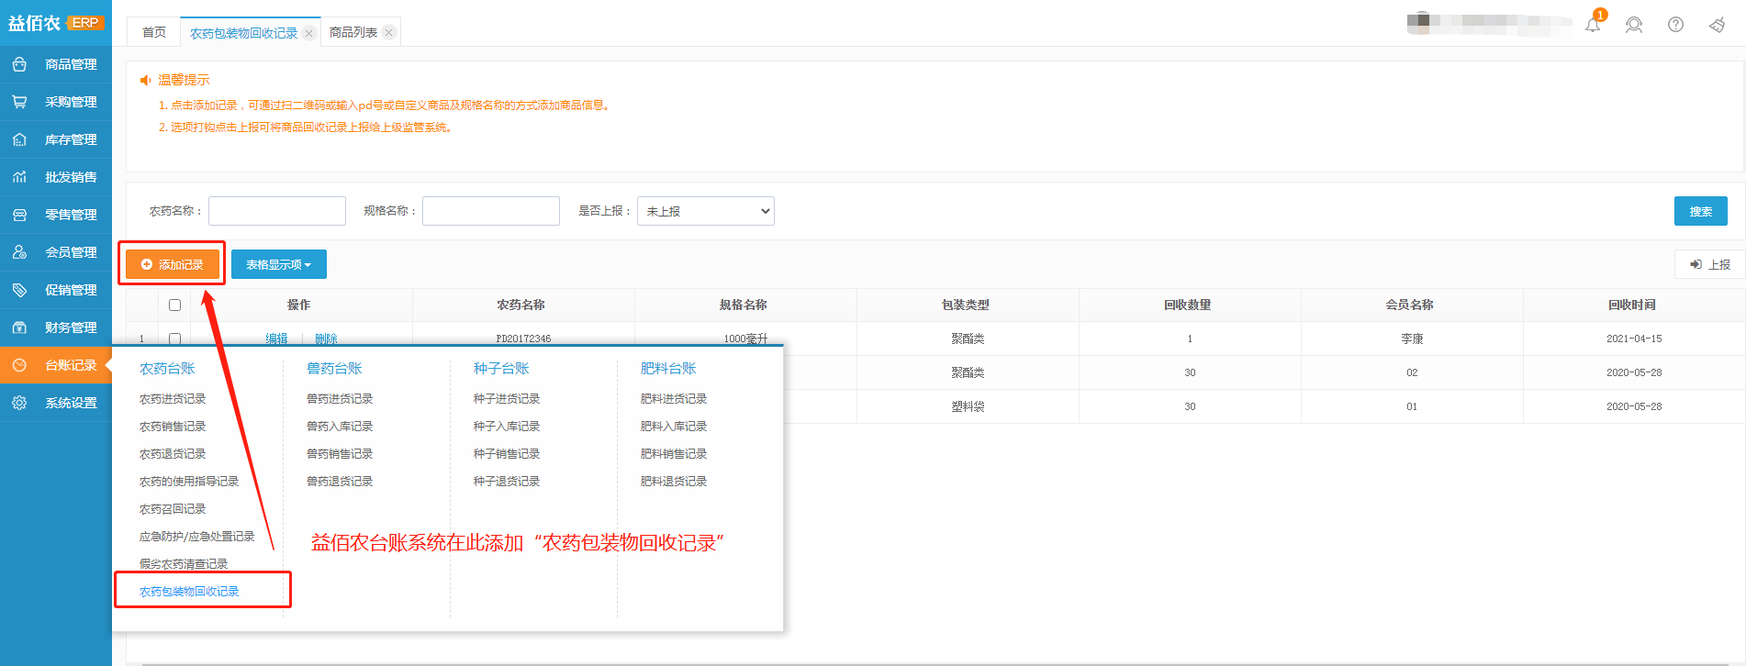Click the 农药名称 input field
The height and width of the screenshot is (666, 1746).
pyautogui.click(x=276, y=211)
